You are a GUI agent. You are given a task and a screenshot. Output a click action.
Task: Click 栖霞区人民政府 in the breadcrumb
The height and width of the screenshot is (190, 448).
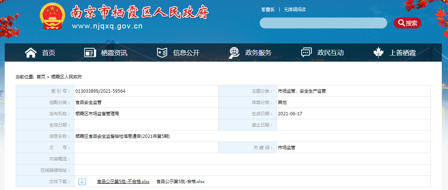[66, 77]
